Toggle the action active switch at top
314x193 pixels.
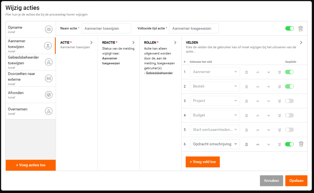[x=289, y=28]
